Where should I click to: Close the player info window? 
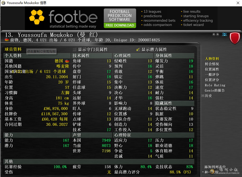click(237, 3)
